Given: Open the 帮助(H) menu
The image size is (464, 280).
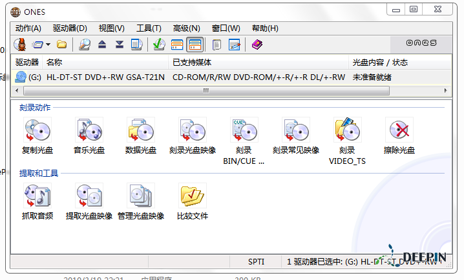Looking at the screenshot, I should 265,28.
